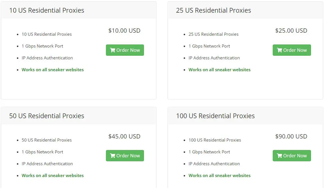
Task: Click "1 Gbps Network Port" in the 10-proxy plan
Action: pos(43,46)
